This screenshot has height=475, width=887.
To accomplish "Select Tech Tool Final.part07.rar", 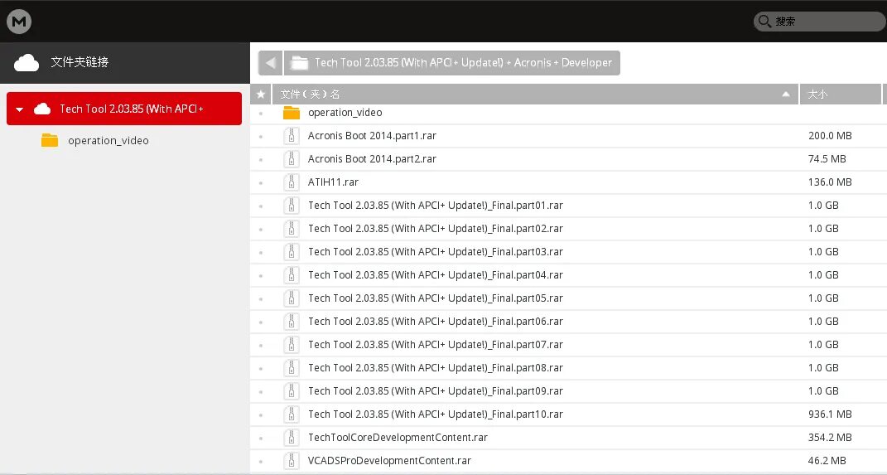I will click(436, 345).
